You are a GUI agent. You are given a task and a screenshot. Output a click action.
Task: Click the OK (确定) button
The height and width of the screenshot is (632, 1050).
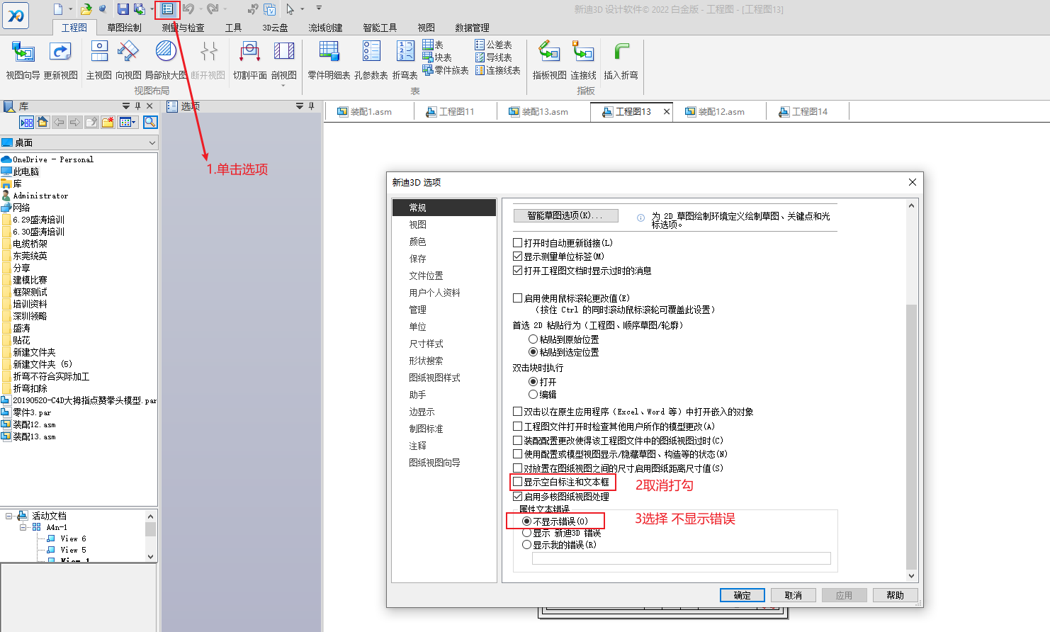(x=742, y=595)
